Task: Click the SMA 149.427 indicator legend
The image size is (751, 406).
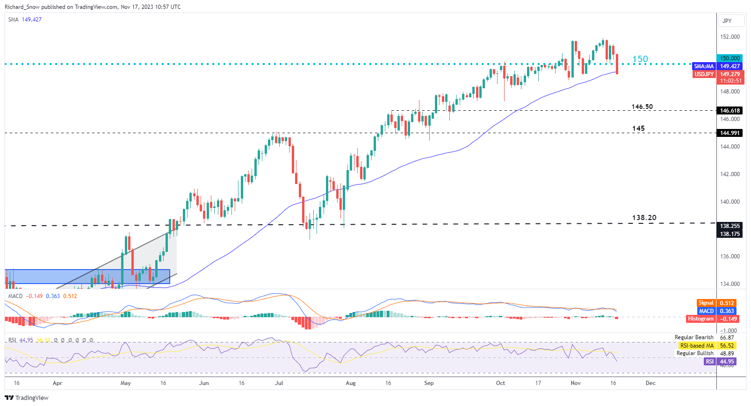Action: (25, 20)
